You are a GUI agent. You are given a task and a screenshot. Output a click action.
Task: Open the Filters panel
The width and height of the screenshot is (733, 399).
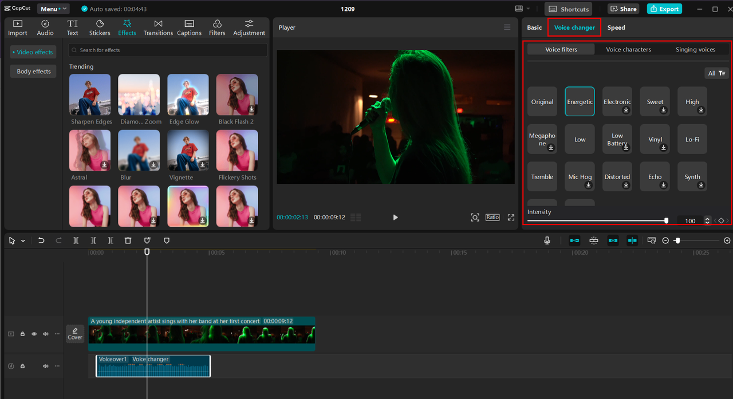[x=217, y=27]
